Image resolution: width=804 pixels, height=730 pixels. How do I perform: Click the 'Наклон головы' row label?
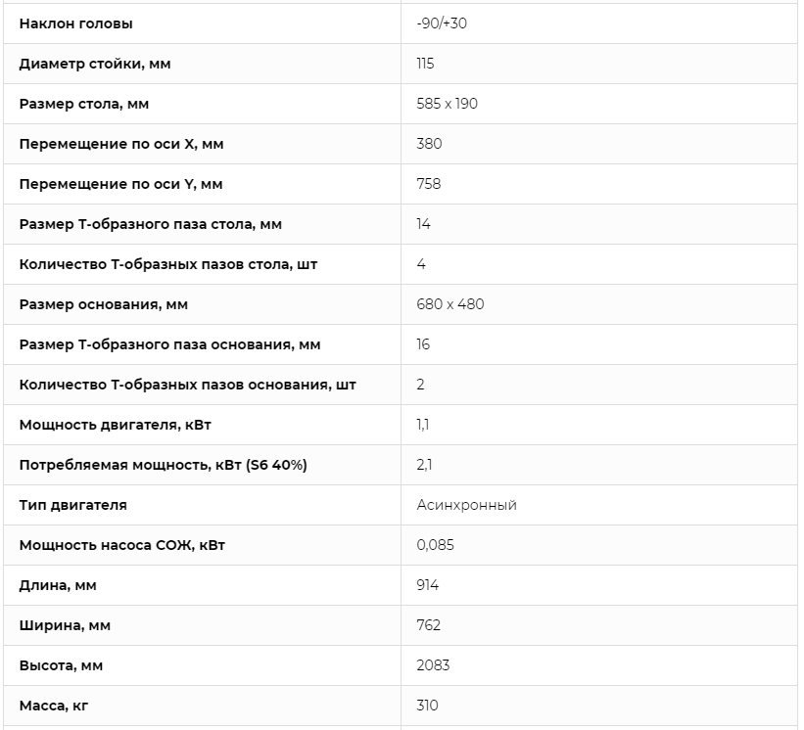pyautogui.click(x=75, y=23)
